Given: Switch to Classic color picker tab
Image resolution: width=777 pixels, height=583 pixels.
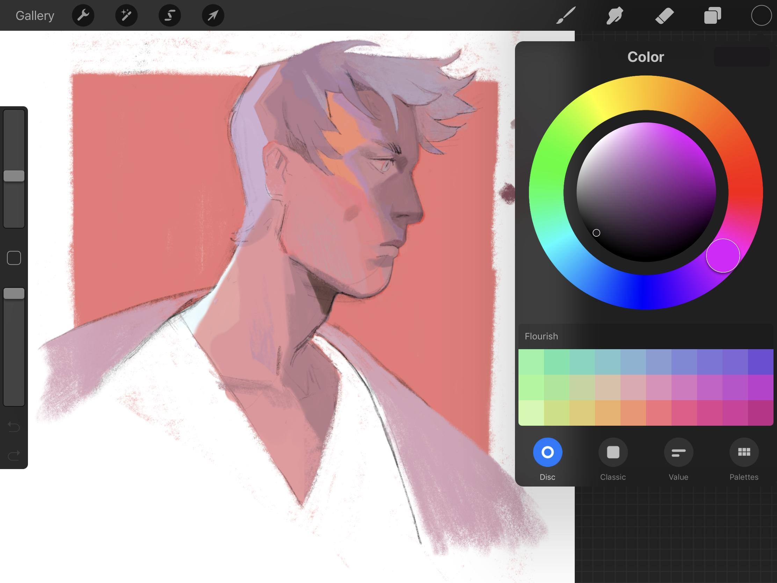Looking at the screenshot, I should pyautogui.click(x=613, y=452).
